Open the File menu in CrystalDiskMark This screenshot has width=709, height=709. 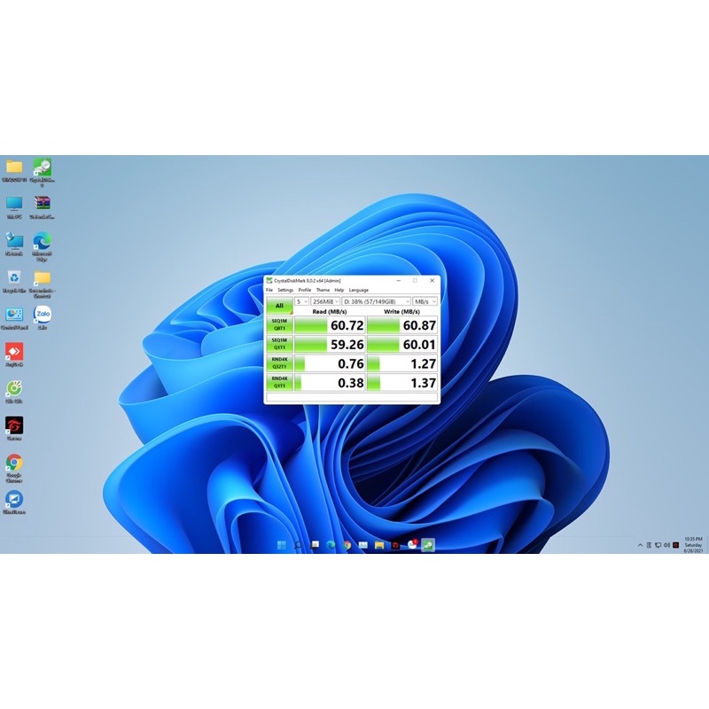click(x=269, y=290)
